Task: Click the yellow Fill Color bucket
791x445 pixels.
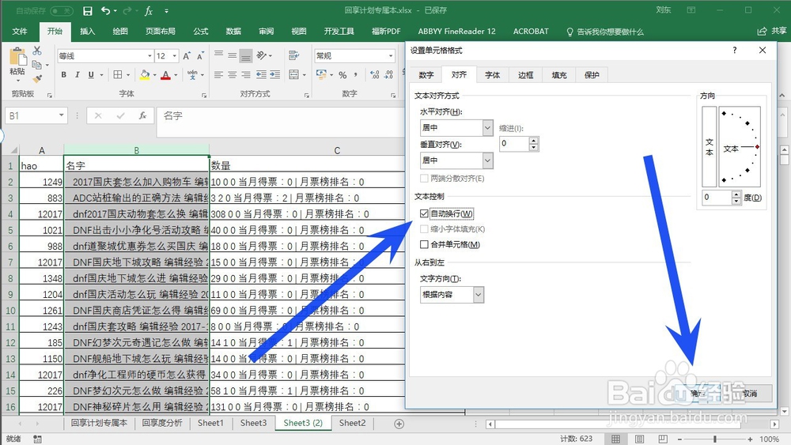Action: click(145, 75)
